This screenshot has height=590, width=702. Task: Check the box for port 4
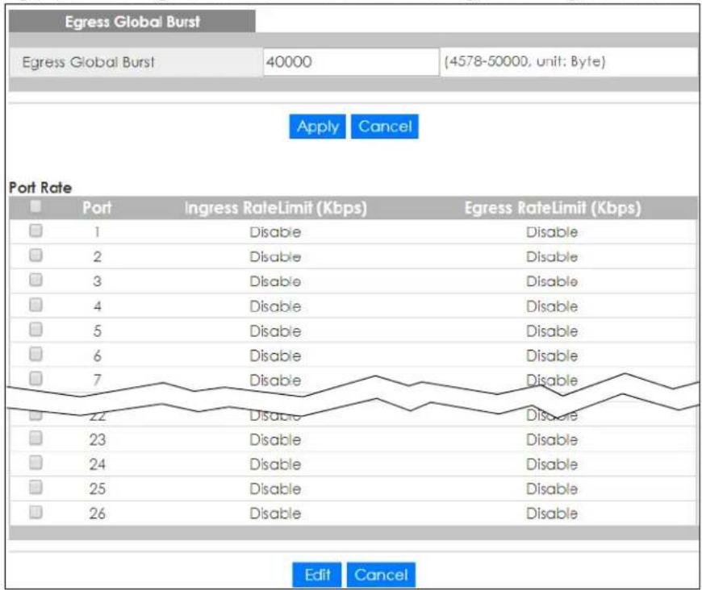[x=36, y=305]
